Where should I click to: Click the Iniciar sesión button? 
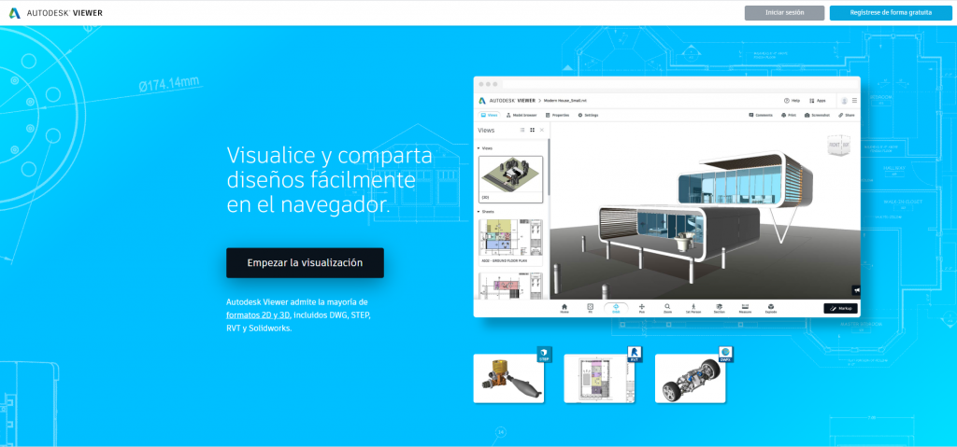click(x=784, y=13)
